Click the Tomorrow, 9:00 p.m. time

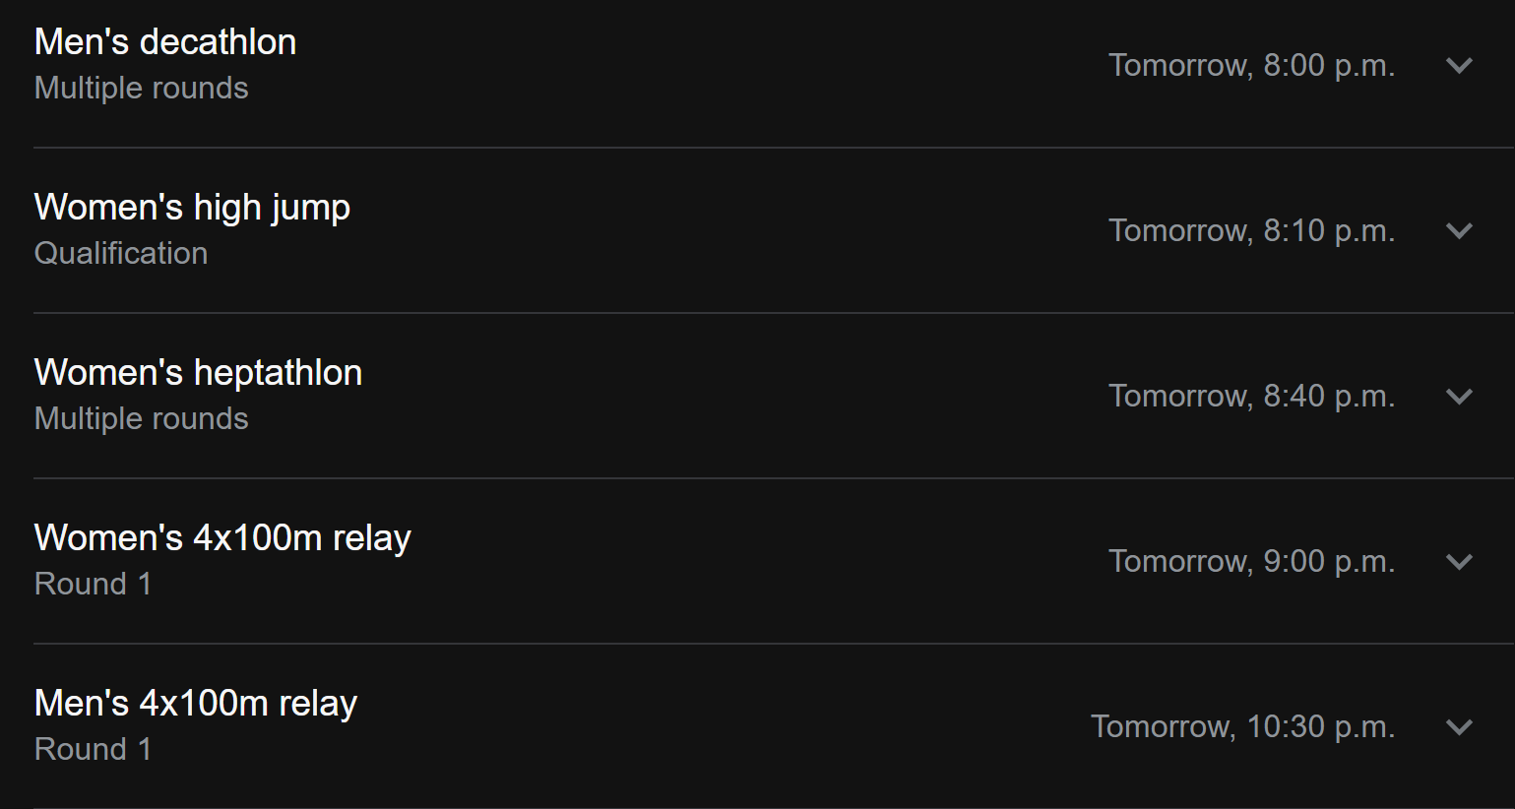point(1251,562)
